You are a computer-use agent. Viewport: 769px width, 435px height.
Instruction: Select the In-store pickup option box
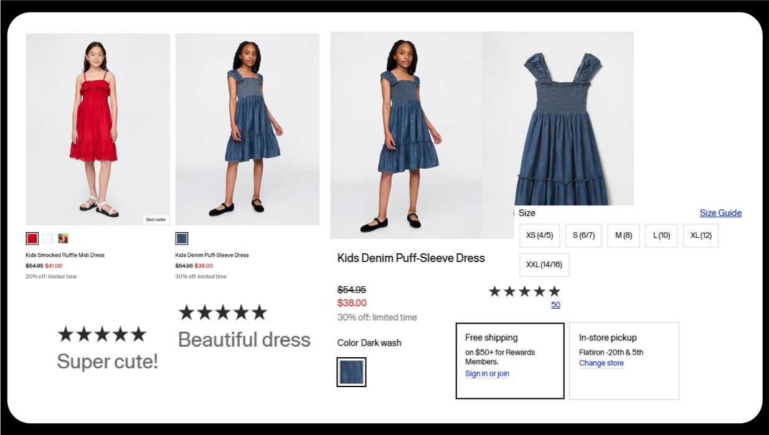click(x=623, y=360)
